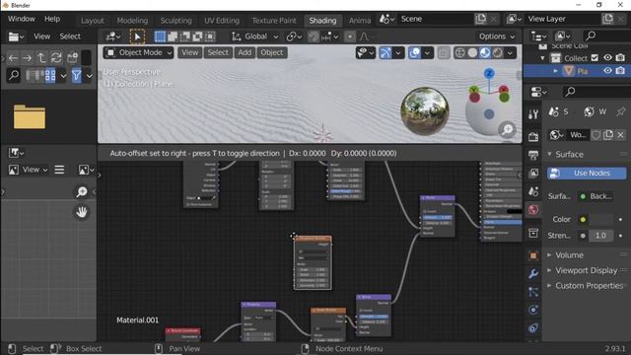631x355 pixels.
Task: Click the 'extend selection' mode icon
Action: [x=173, y=36]
